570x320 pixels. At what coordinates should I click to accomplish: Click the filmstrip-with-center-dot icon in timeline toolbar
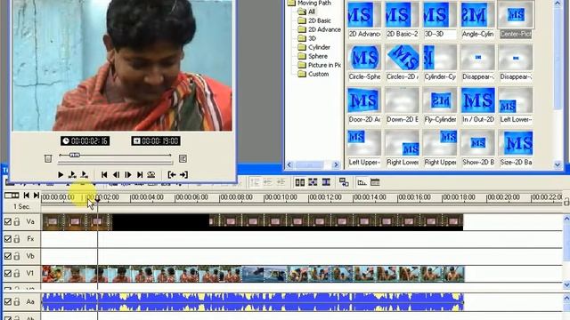(313, 182)
